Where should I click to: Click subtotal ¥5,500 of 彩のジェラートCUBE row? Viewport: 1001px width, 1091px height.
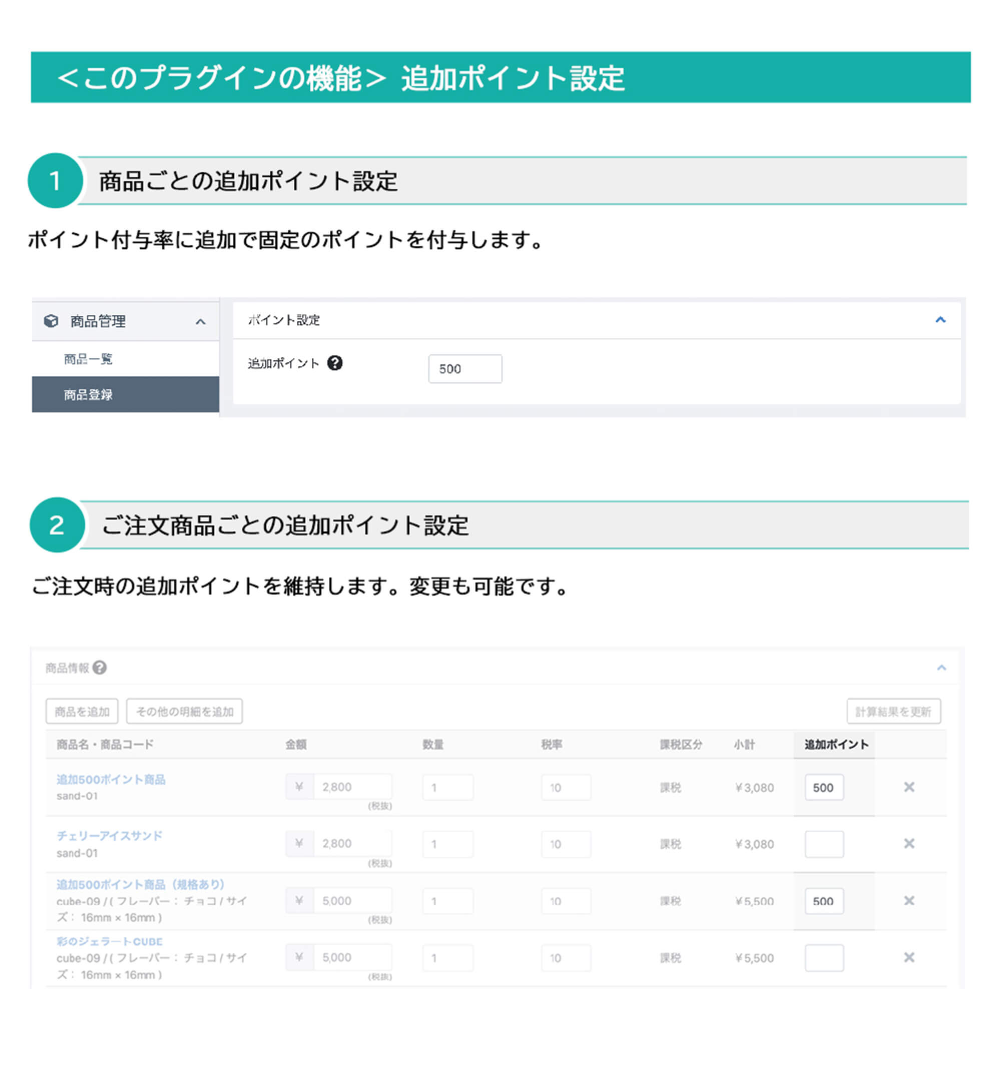[755, 958]
